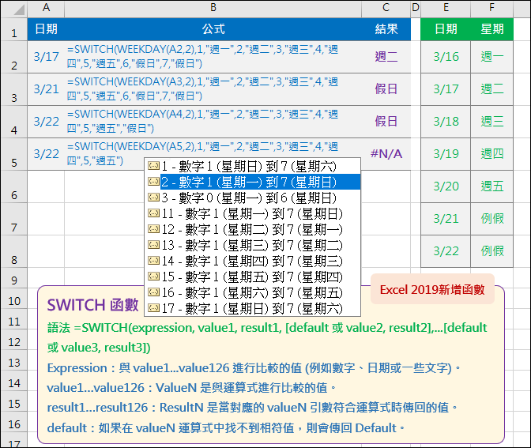Click the icon beside option 3 in list
The height and width of the screenshot is (448, 531).
[154, 197]
